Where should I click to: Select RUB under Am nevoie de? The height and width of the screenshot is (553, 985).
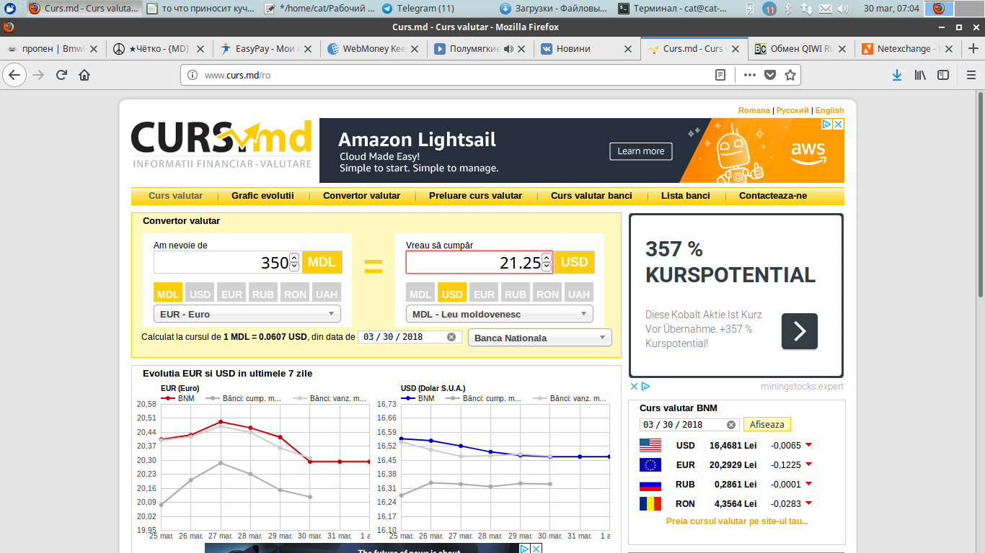point(263,294)
